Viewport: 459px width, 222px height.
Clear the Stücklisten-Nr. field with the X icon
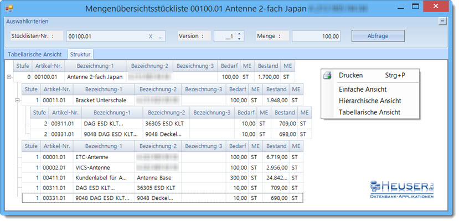pyautogui.click(x=151, y=36)
